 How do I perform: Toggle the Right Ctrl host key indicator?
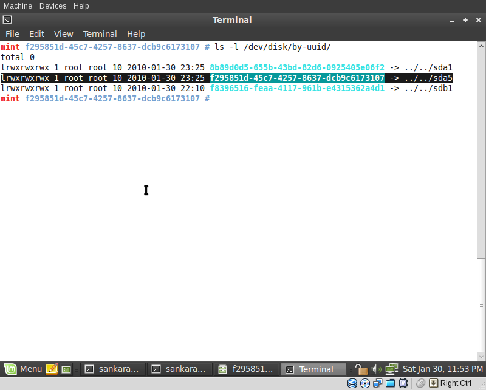click(x=433, y=383)
